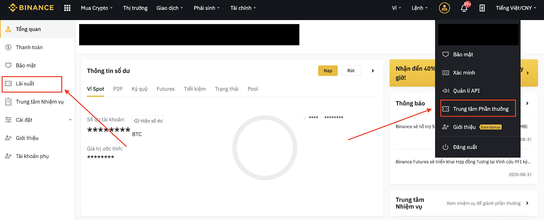Click the Binance logo
544x220 pixels.
pyautogui.click(x=31, y=7)
